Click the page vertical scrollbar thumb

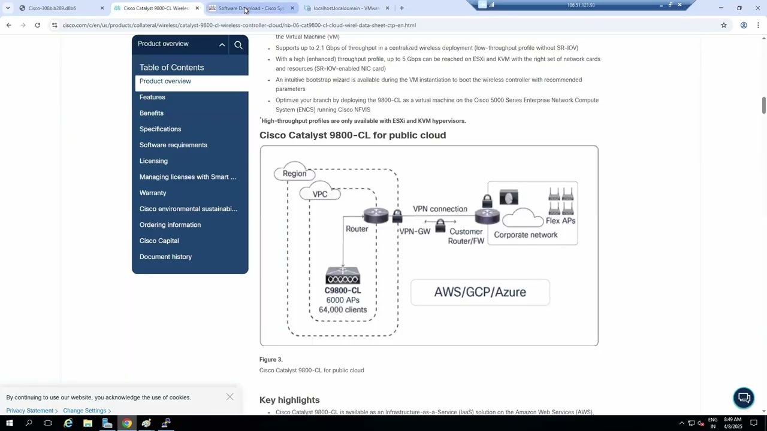click(x=763, y=105)
